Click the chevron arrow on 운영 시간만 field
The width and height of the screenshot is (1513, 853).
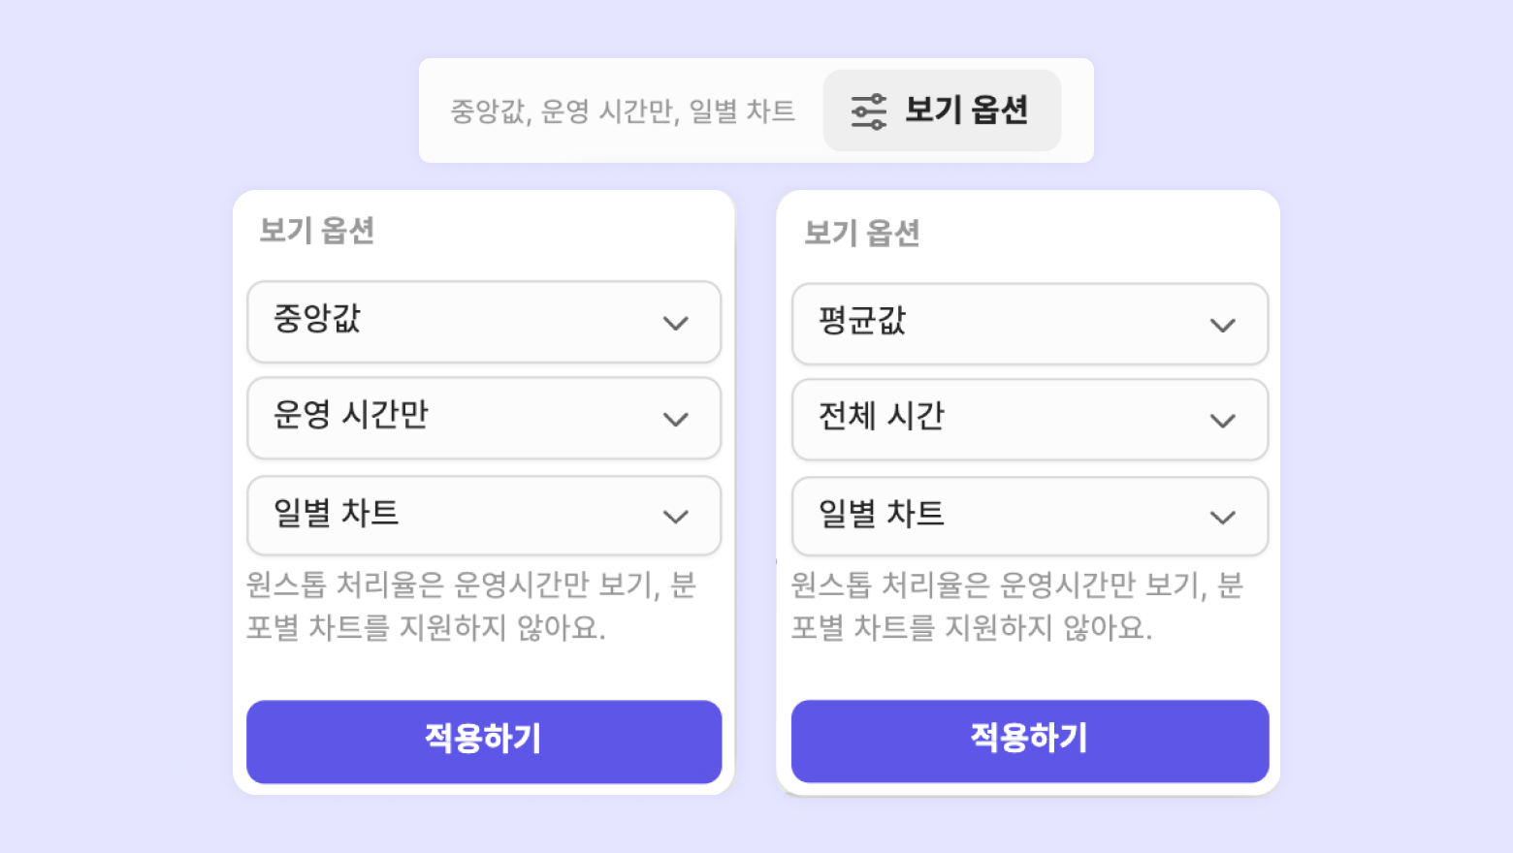click(x=676, y=419)
